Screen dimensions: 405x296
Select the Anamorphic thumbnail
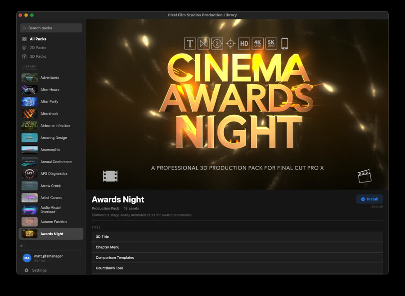coord(29,150)
